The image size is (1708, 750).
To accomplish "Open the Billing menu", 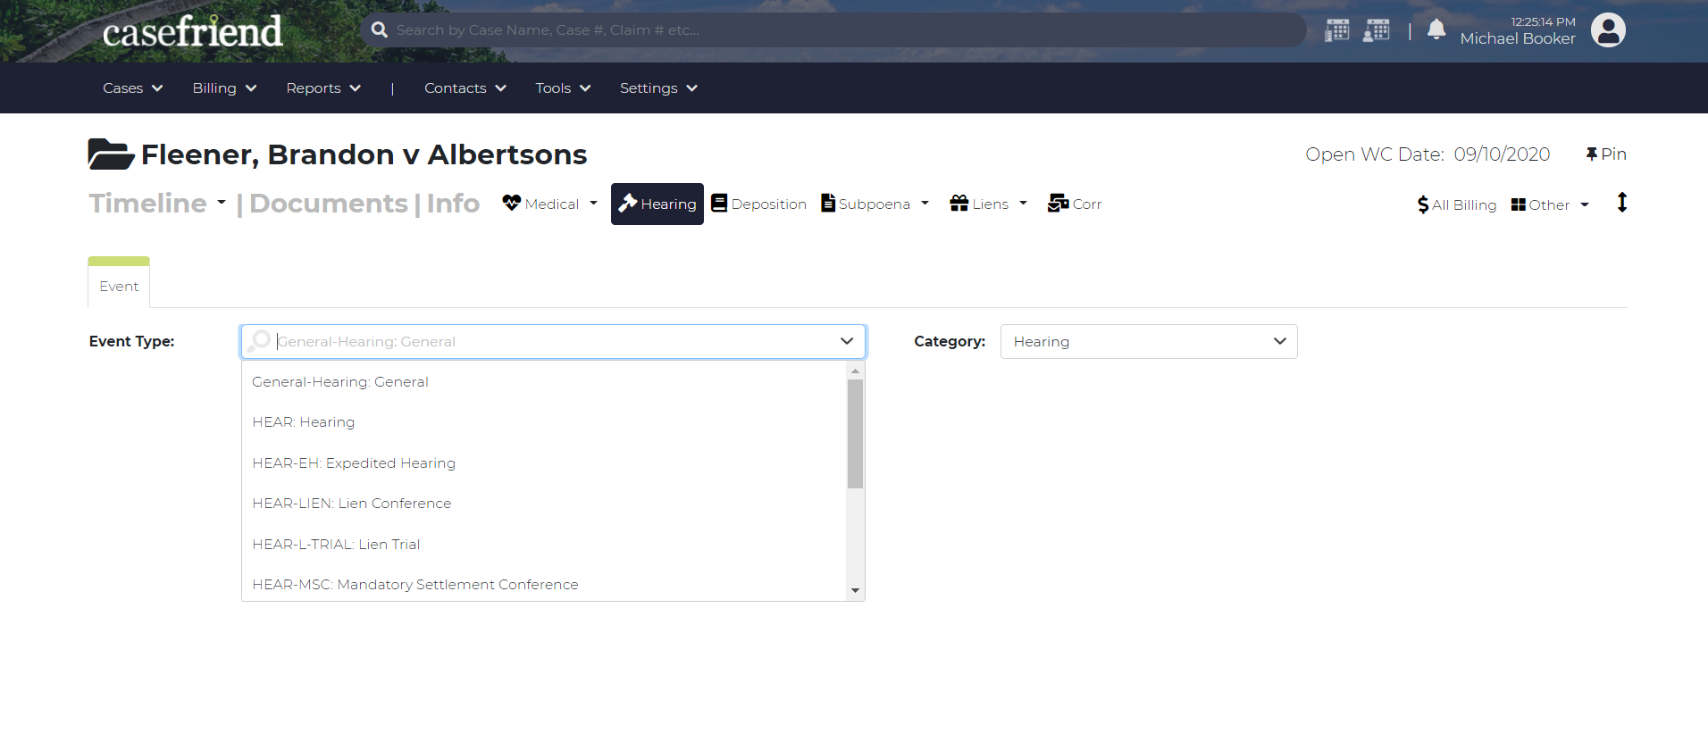I will [224, 87].
